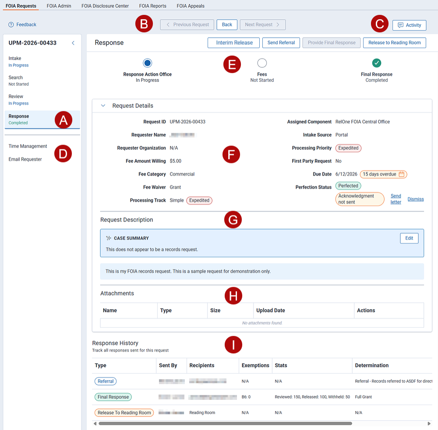Click the Activity chat bubble icon

(400, 25)
